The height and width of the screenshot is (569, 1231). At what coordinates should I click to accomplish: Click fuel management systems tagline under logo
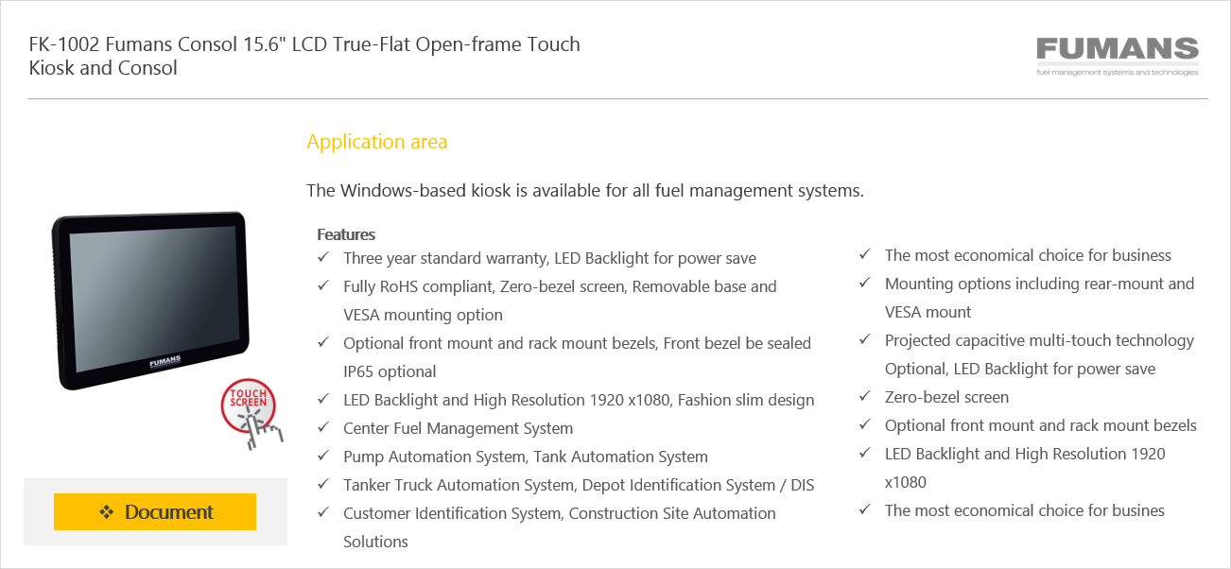[x=1118, y=72]
